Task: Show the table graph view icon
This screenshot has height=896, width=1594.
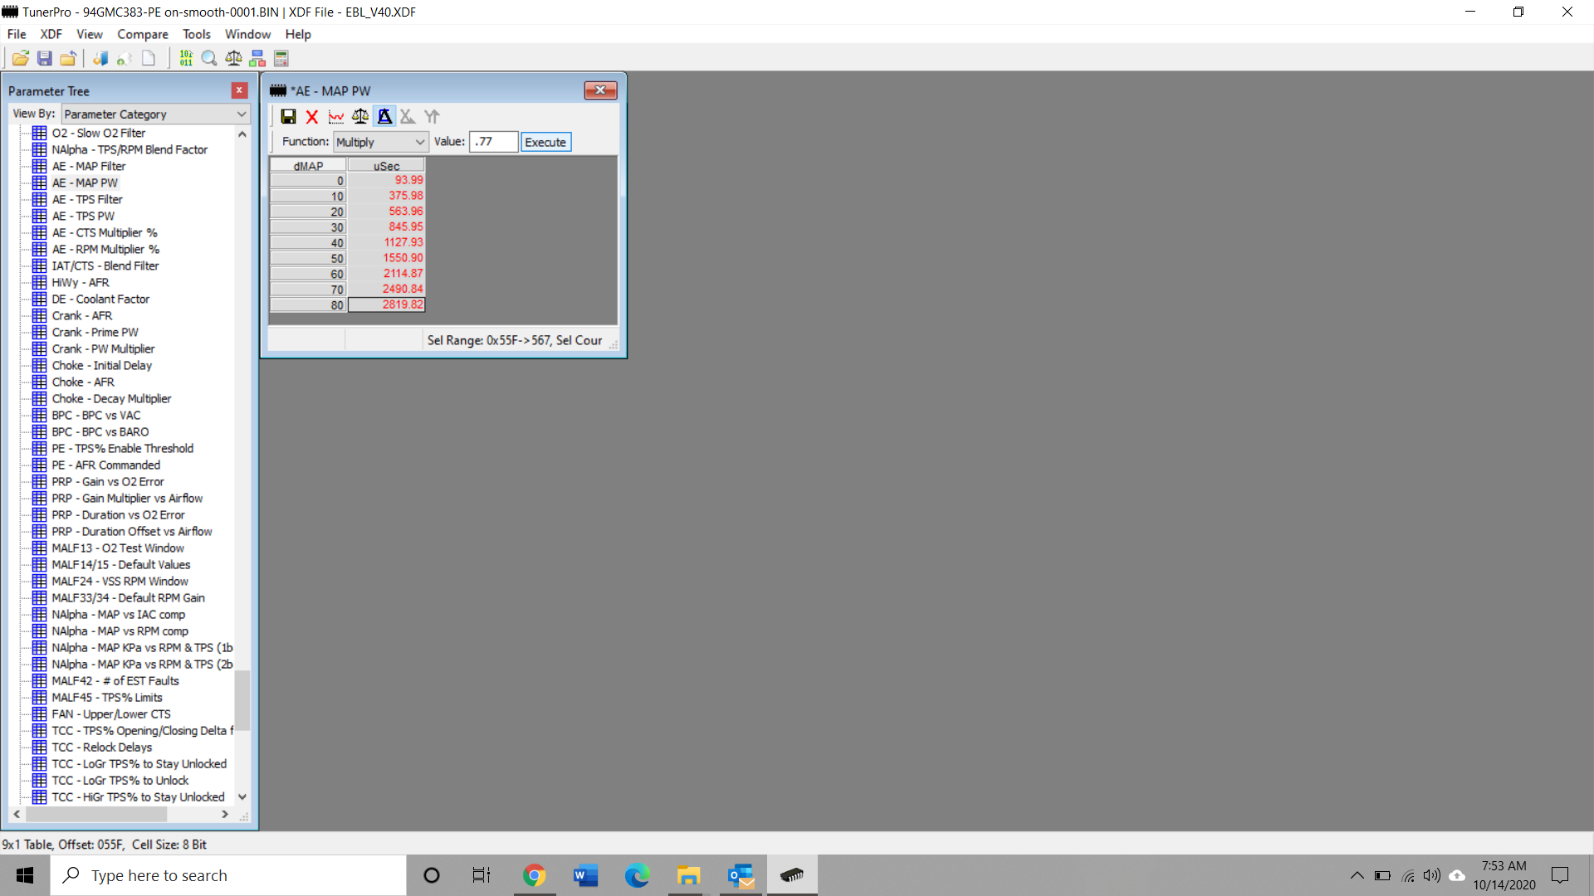Action: pos(336,116)
